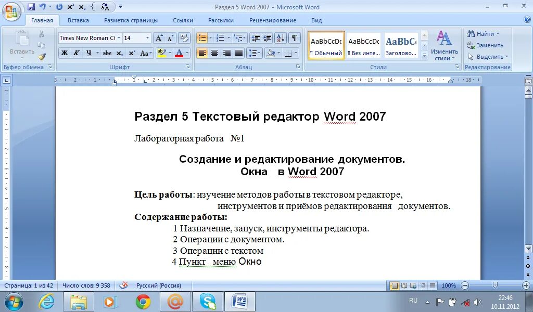Align text right
The image size is (533, 312).
coord(227,53)
